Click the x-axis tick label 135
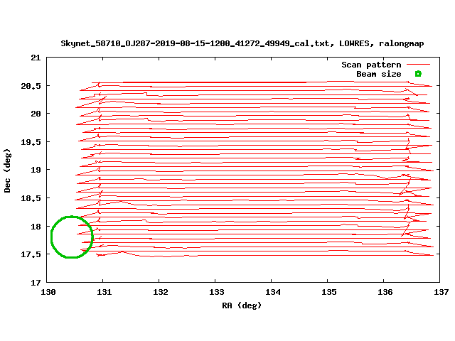Image resolution: width=455 pixels, height=341 pixels. pyautogui.click(x=329, y=292)
